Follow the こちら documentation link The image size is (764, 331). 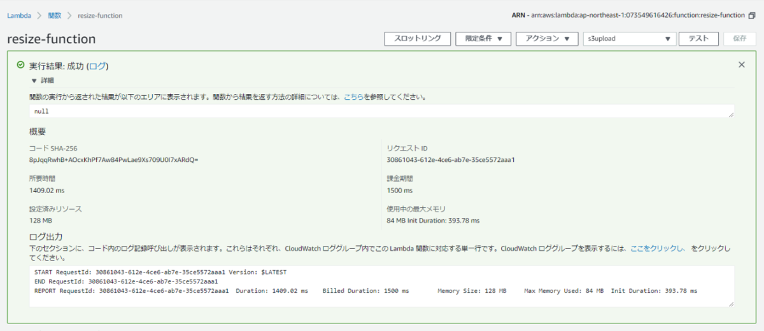point(354,97)
